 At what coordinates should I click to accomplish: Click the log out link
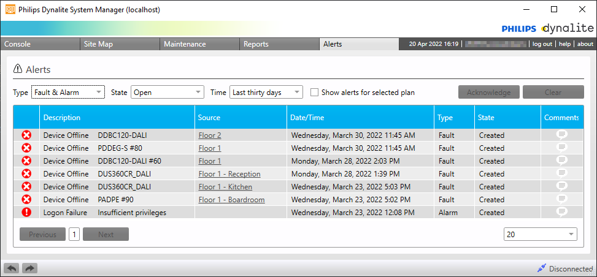[542, 44]
